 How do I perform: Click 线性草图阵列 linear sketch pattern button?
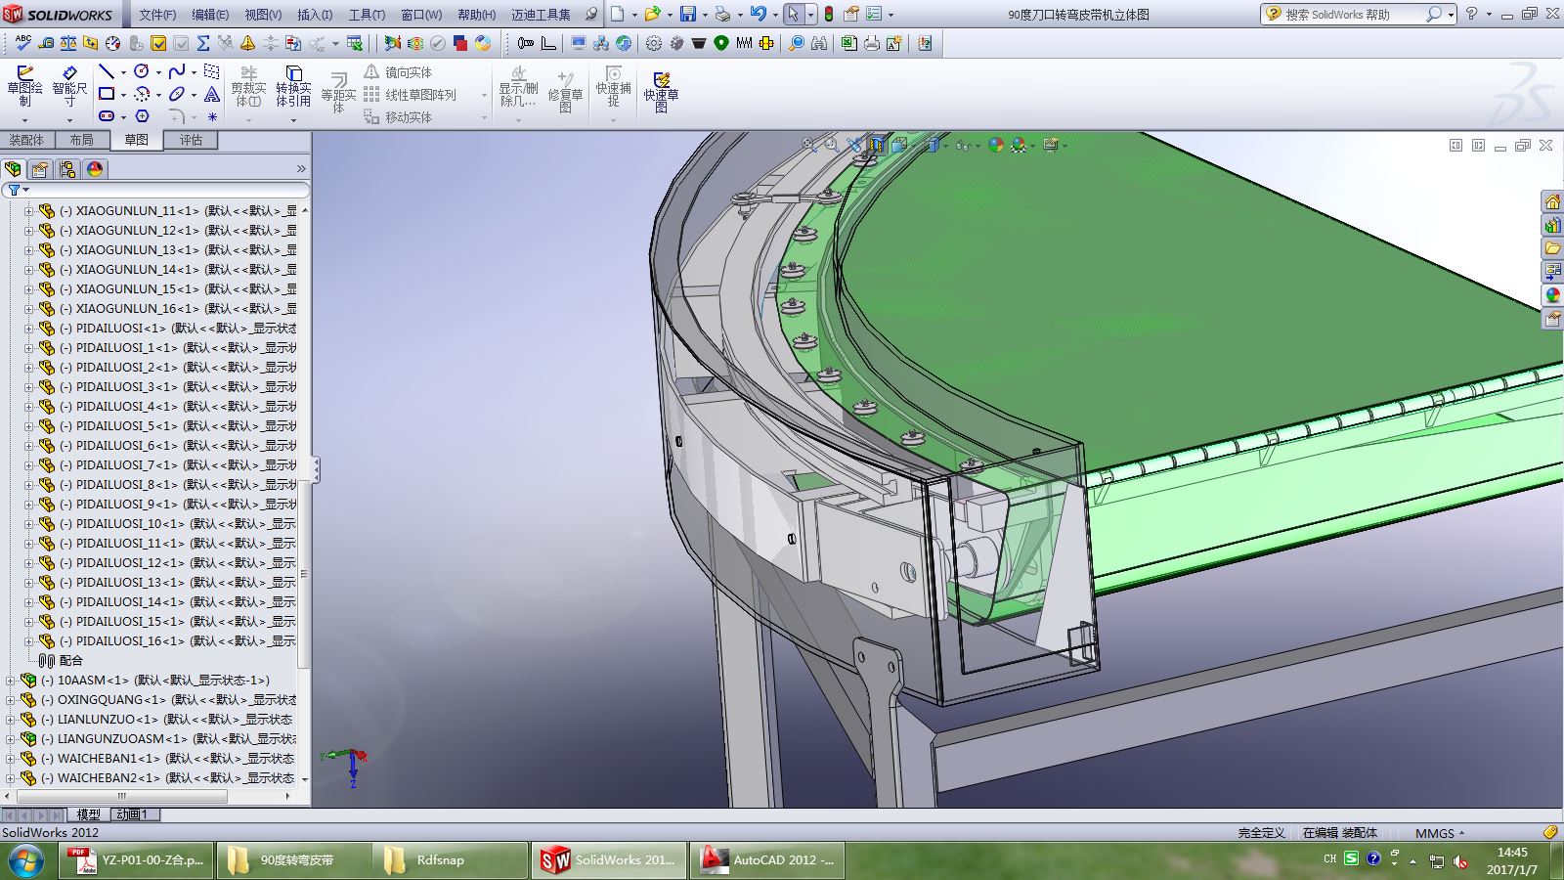(x=411, y=94)
